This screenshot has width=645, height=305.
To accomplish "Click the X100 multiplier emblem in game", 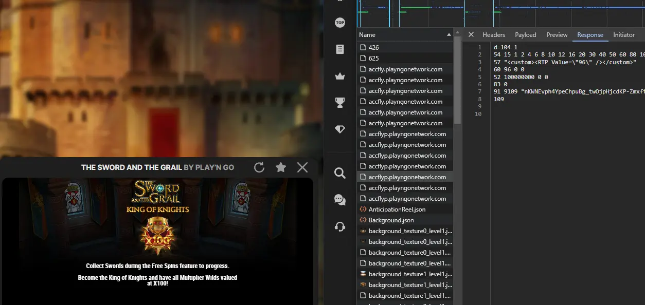I will coord(157,237).
